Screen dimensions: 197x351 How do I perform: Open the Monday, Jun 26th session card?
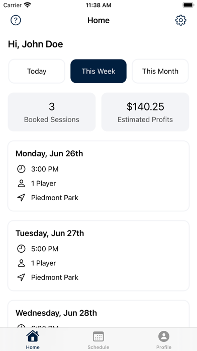point(98,176)
